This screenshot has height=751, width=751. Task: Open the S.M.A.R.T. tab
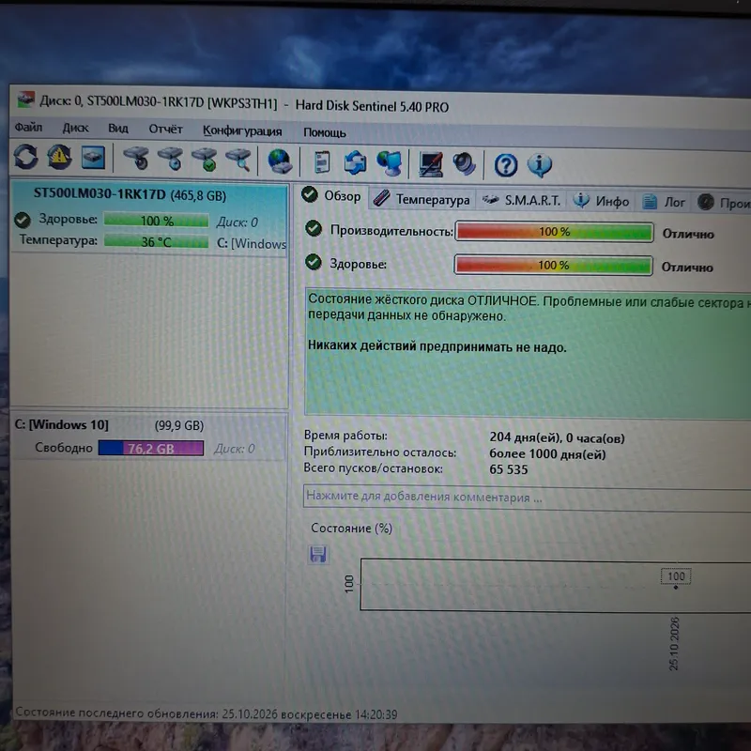(x=521, y=200)
